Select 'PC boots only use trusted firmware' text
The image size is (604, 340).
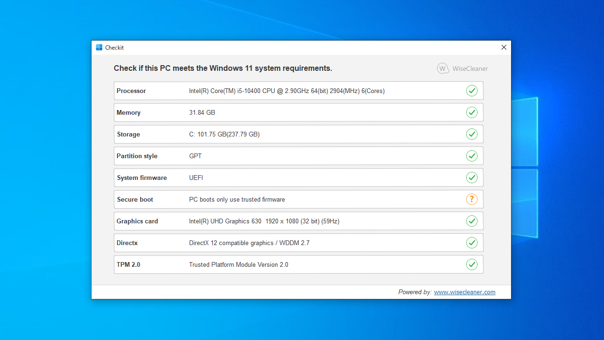coord(237,199)
